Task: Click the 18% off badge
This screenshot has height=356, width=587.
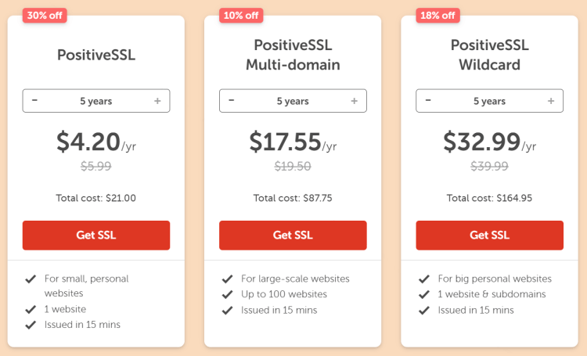Action: click(x=438, y=15)
